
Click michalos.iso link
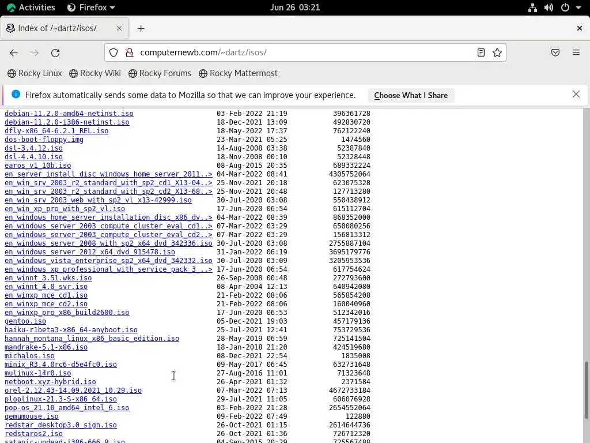(29, 356)
